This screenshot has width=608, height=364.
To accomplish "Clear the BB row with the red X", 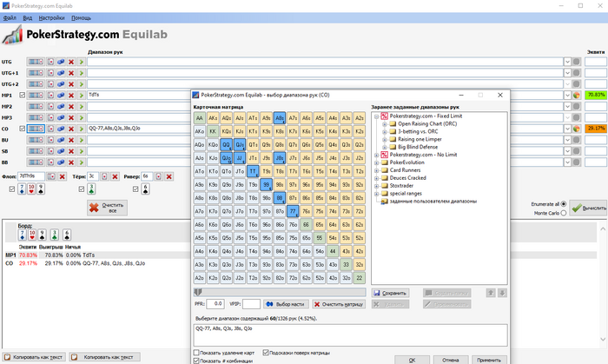I will pyautogui.click(x=71, y=162).
